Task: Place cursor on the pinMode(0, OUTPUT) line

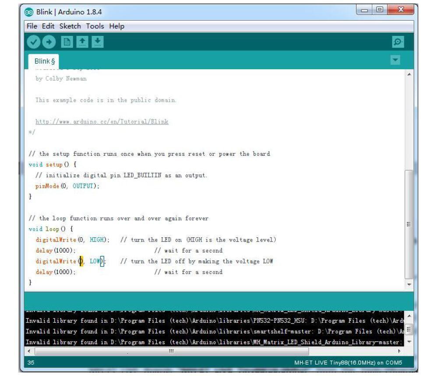Action: pos(67,186)
